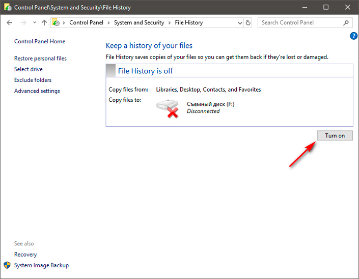Image resolution: width=359 pixels, height=279 pixels.
Task: Open the blue Help question mark
Action: (353, 36)
